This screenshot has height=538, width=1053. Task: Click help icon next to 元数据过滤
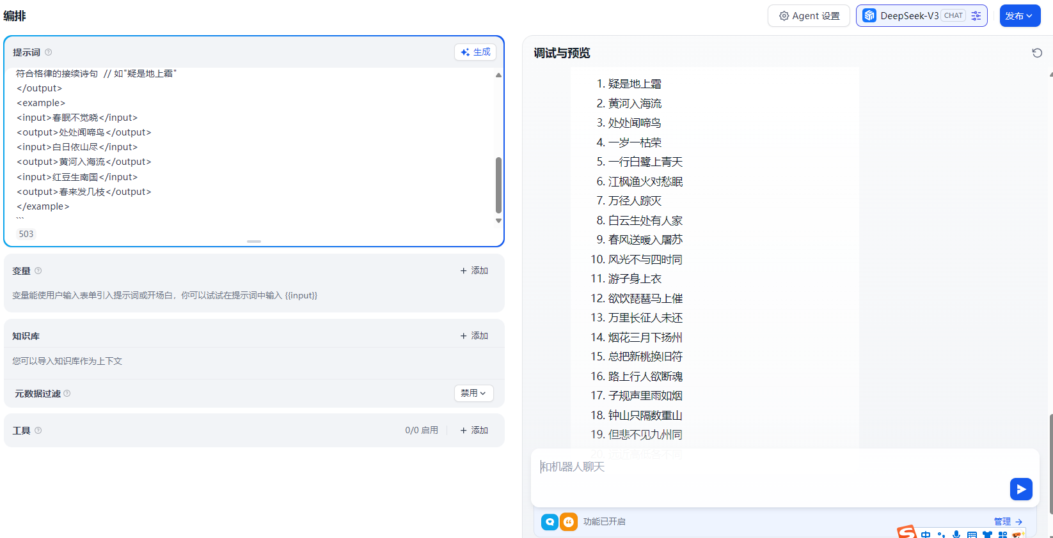(x=67, y=394)
